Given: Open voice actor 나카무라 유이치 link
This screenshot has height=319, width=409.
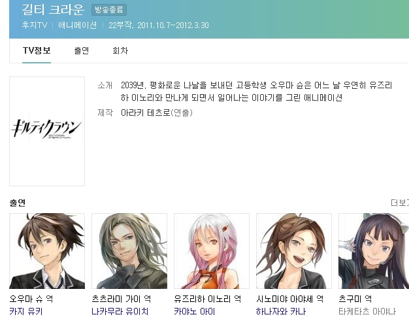Looking at the screenshot, I should click(120, 311).
